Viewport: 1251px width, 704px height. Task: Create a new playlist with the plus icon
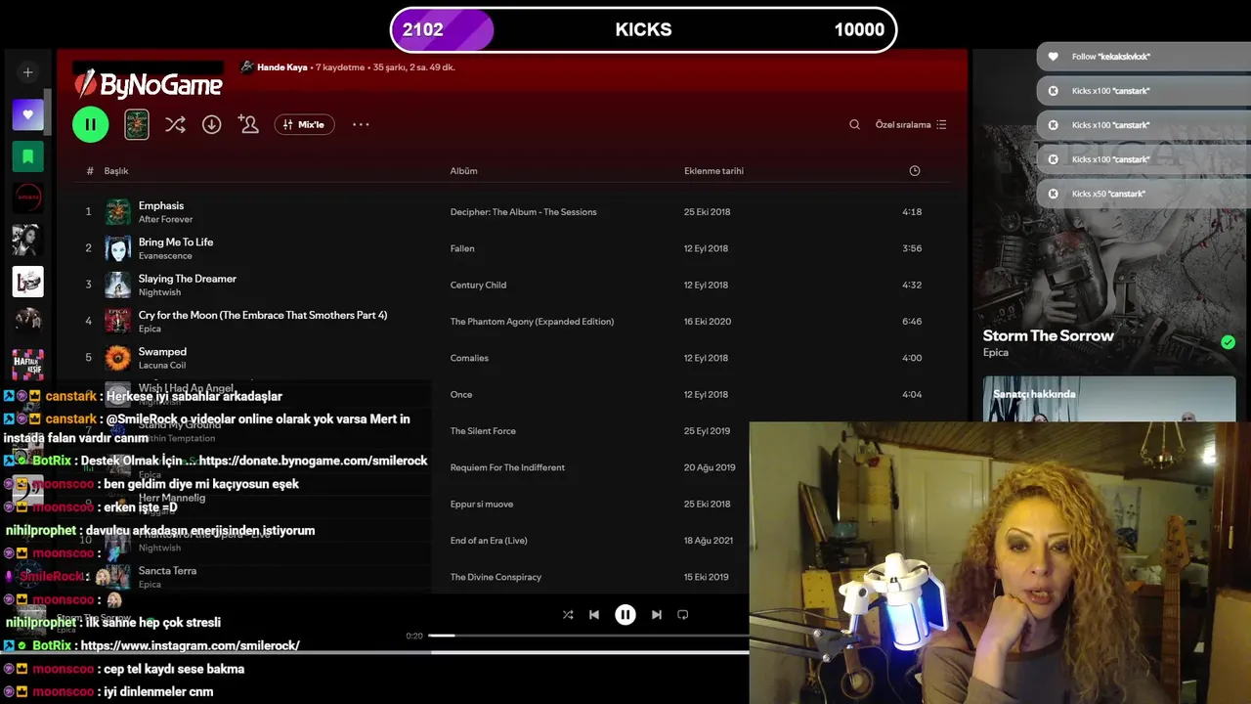27,72
